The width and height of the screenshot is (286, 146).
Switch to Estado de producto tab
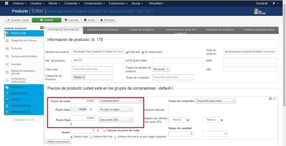(142, 30)
